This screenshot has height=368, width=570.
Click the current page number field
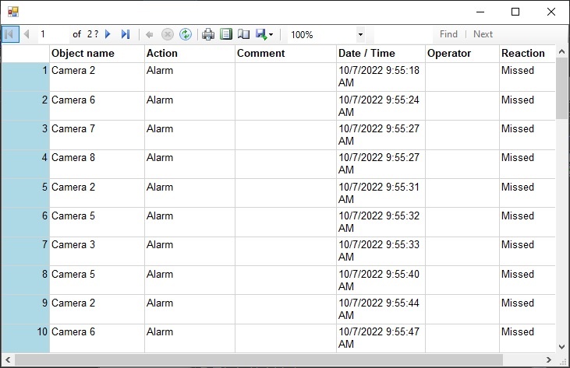pyautogui.click(x=51, y=34)
